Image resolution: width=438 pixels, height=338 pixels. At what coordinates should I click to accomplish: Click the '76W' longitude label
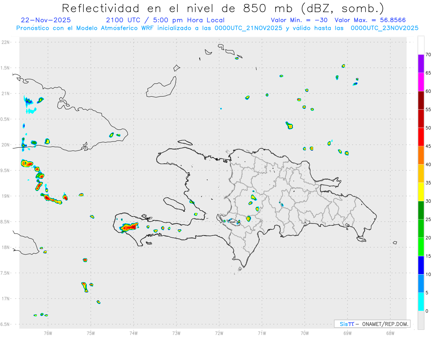coord(48,333)
